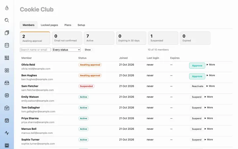Viewport: 238px width, 149px height.
Task: Open the stacked pages icon in sidebar
Action: tap(7, 33)
